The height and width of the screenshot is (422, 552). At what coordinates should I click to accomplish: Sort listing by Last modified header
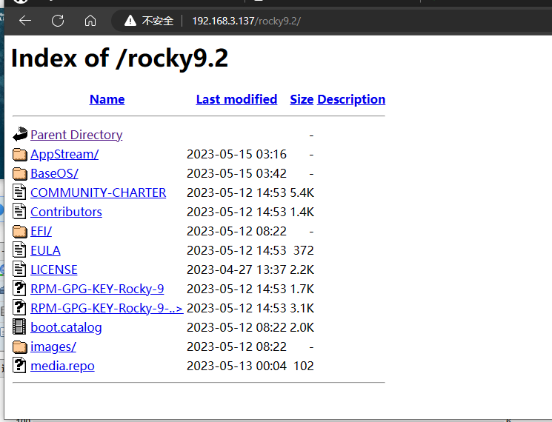pyautogui.click(x=236, y=99)
